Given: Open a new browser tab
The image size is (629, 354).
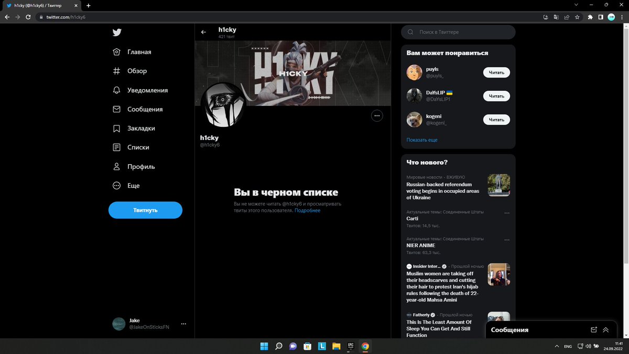Looking at the screenshot, I should point(88,5).
